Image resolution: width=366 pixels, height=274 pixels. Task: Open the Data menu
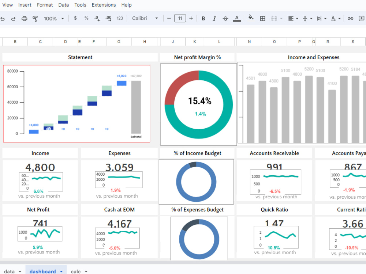point(63,5)
